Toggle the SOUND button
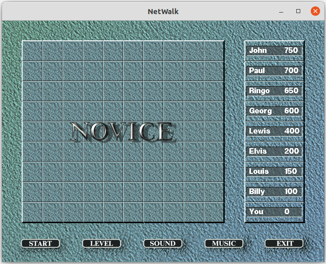The height and width of the screenshot is (264, 326). (162, 243)
